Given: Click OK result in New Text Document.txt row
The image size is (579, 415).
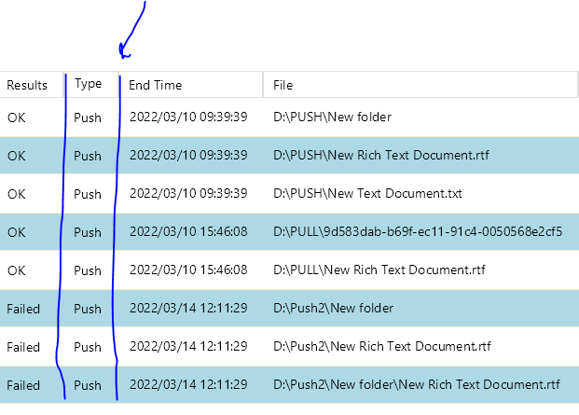Looking at the screenshot, I should tap(17, 194).
